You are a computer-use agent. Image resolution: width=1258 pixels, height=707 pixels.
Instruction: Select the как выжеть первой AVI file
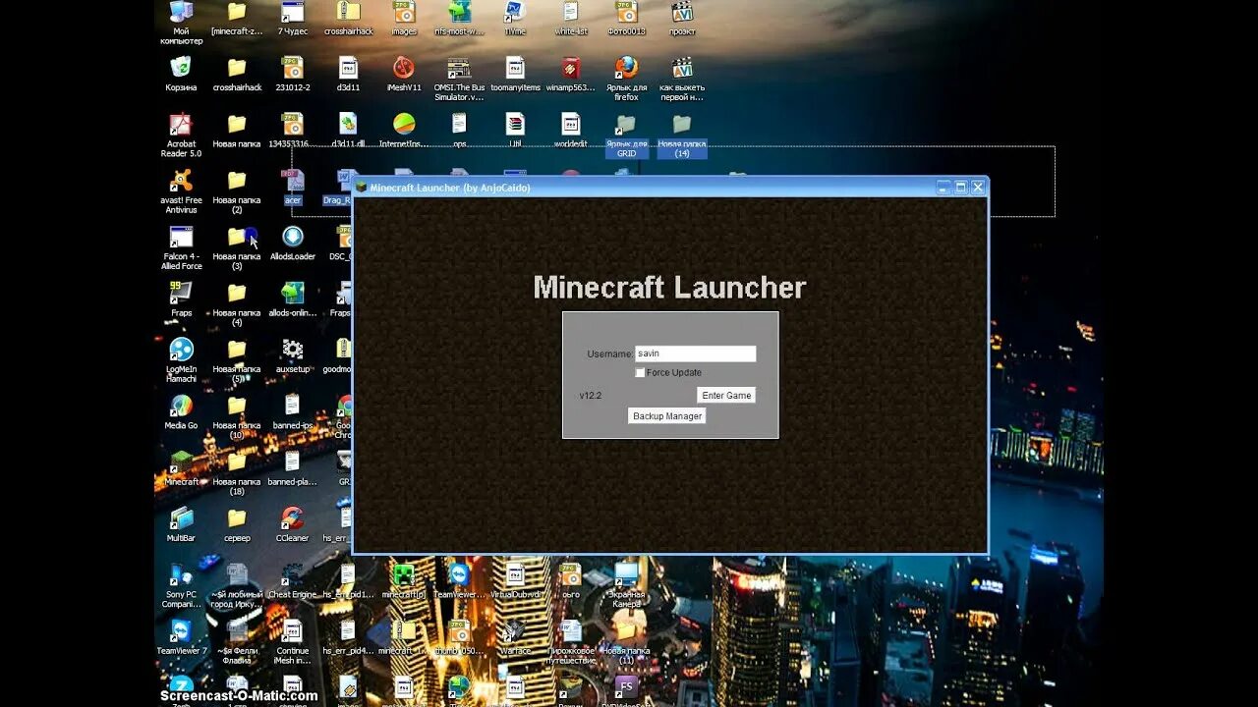tap(682, 68)
